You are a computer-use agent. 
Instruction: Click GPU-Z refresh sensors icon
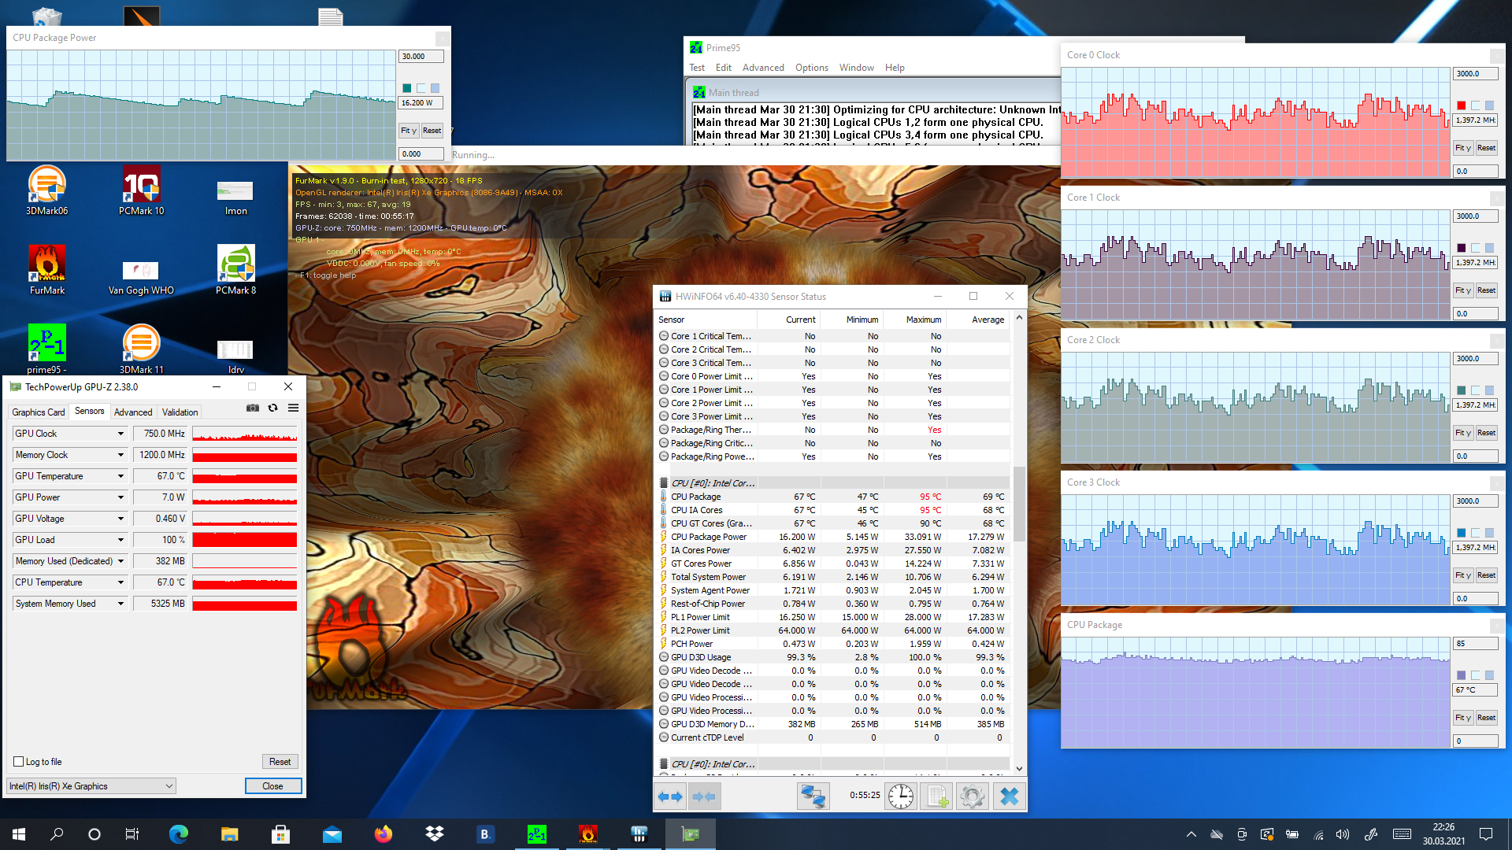point(272,408)
